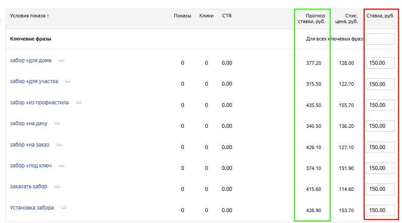
Task: Click the Установка забора phrase link
Action: [32, 208]
